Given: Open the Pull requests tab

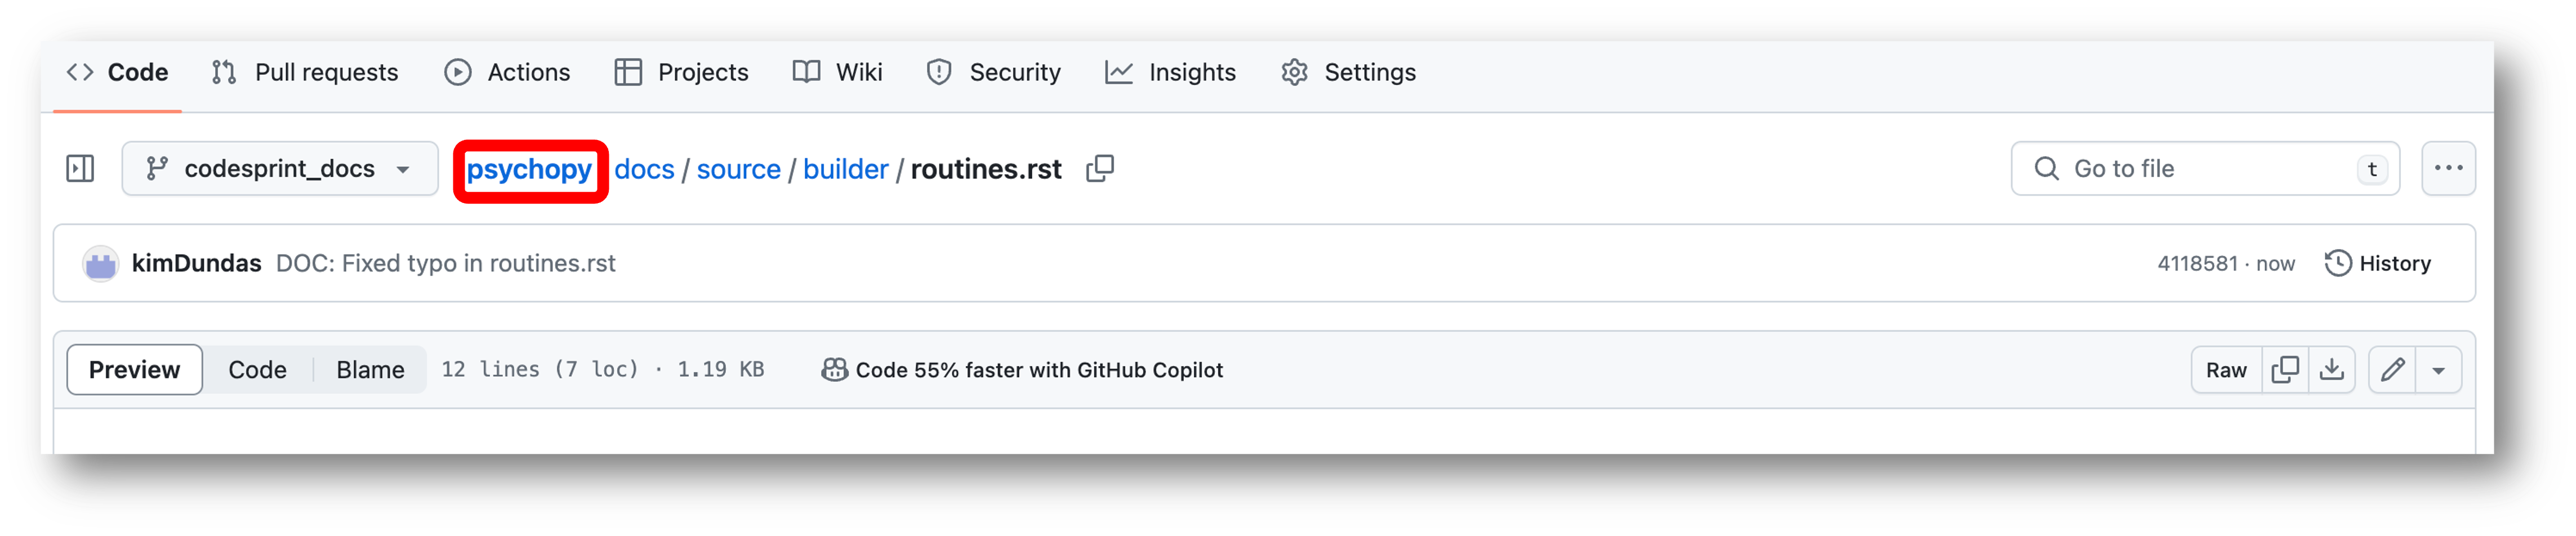Looking at the screenshot, I should 305,73.
